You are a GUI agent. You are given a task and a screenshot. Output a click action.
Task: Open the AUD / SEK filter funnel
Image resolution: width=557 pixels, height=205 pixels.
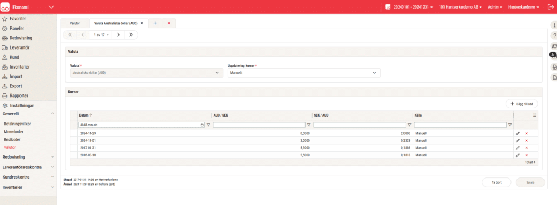[x=309, y=125]
